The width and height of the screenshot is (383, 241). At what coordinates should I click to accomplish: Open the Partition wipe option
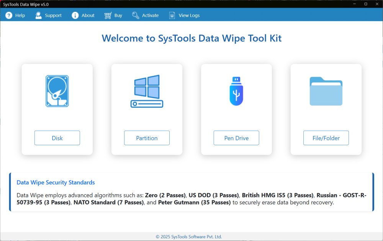[x=147, y=138]
